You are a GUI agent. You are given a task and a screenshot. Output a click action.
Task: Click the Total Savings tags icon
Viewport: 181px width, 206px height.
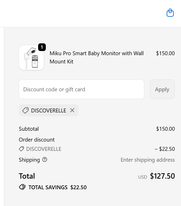tap(22, 187)
